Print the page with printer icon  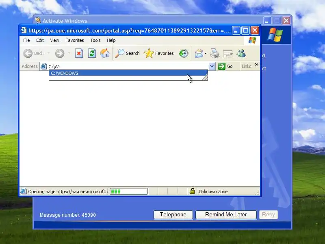click(x=215, y=53)
